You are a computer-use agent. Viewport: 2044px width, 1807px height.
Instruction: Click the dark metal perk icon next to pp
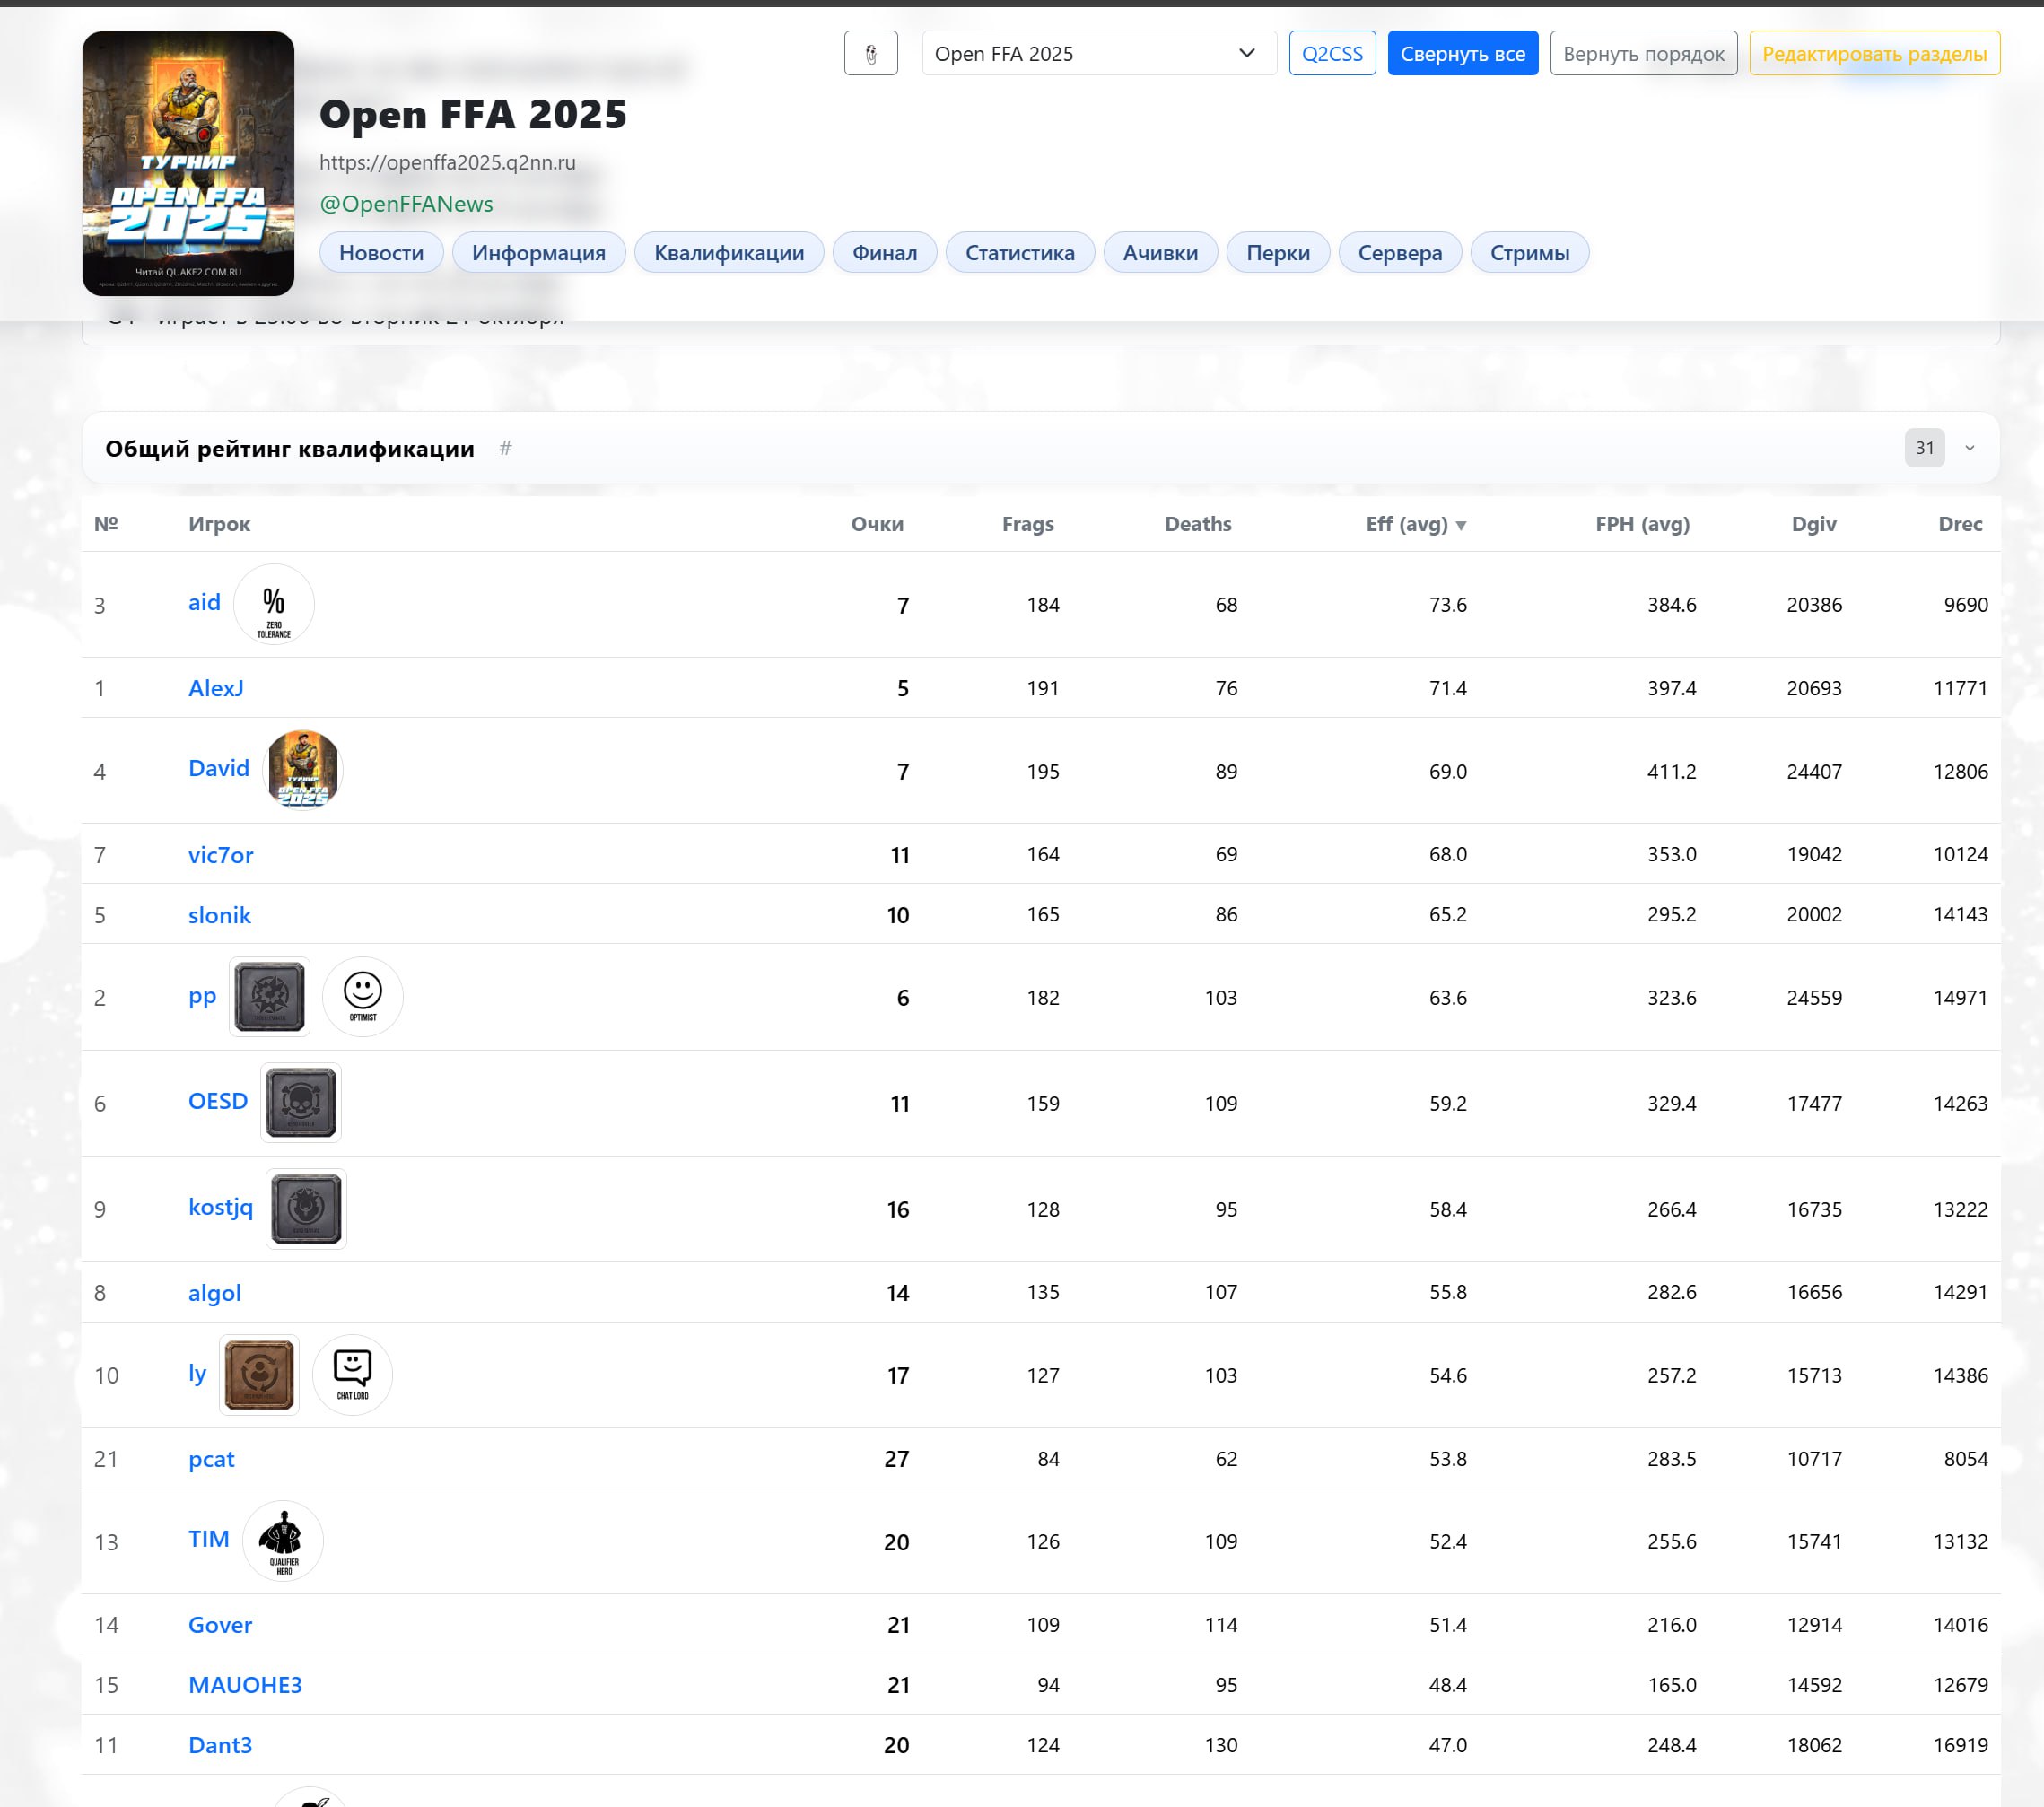click(269, 997)
